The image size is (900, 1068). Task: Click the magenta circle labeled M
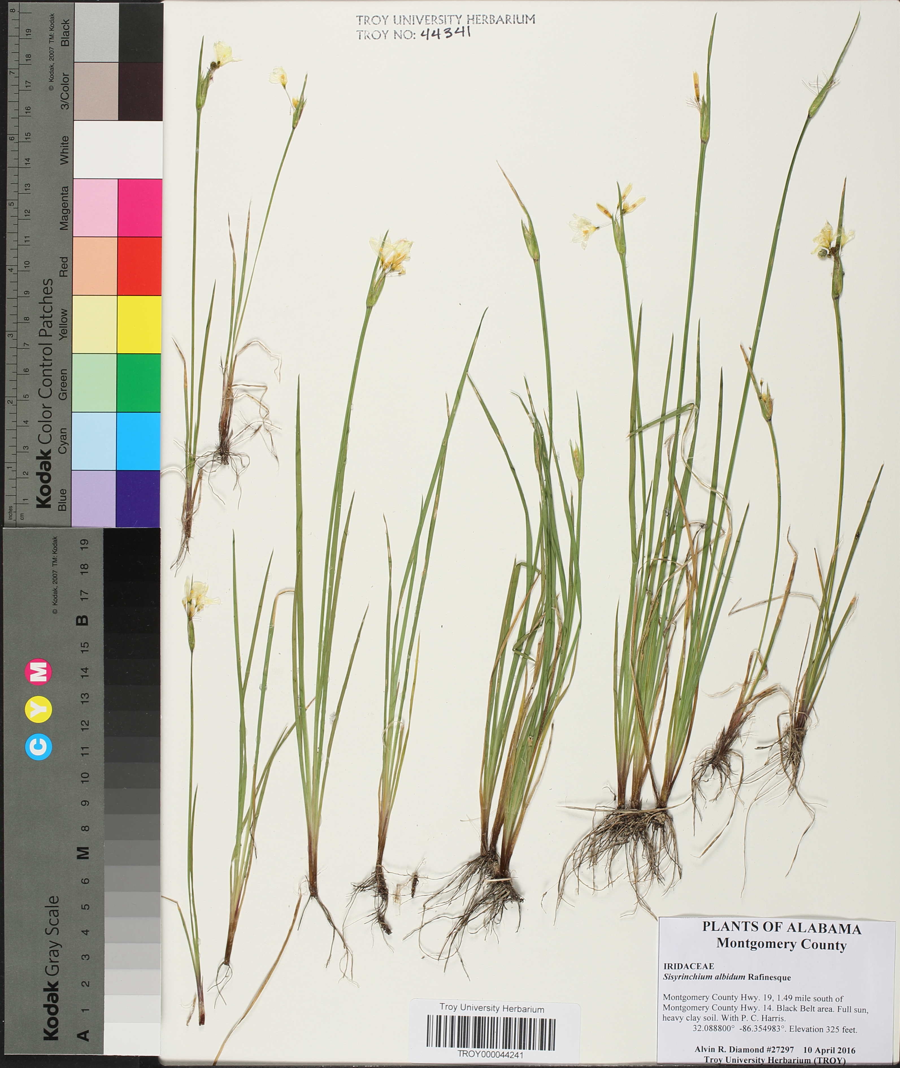[x=39, y=671]
